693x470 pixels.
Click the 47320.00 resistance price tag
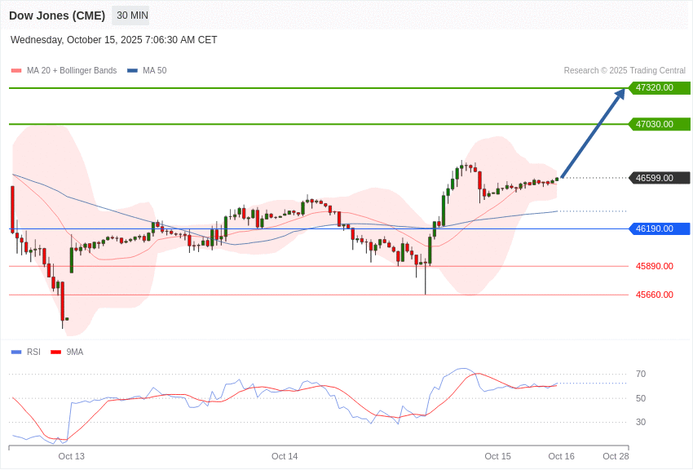(660, 87)
